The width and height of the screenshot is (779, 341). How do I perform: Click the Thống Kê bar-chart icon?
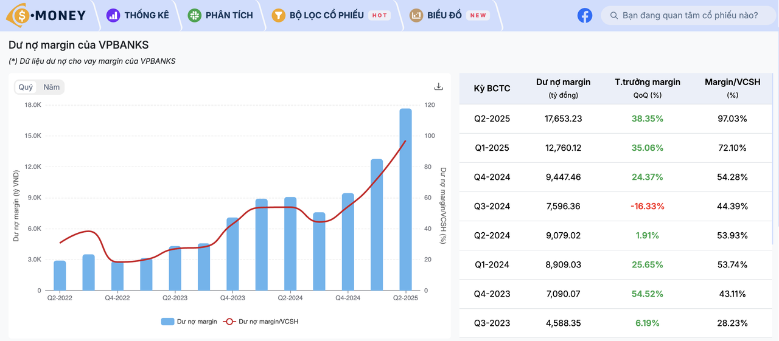113,15
